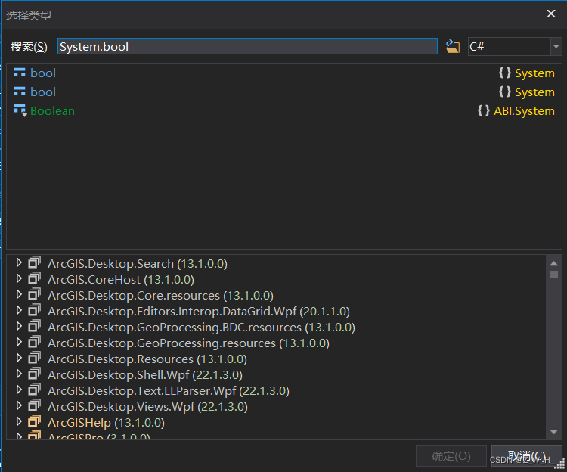567x472 pixels.
Task: Click the ArcGIS.Desktop.Core.resources assembly icon
Action: (34, 294)
